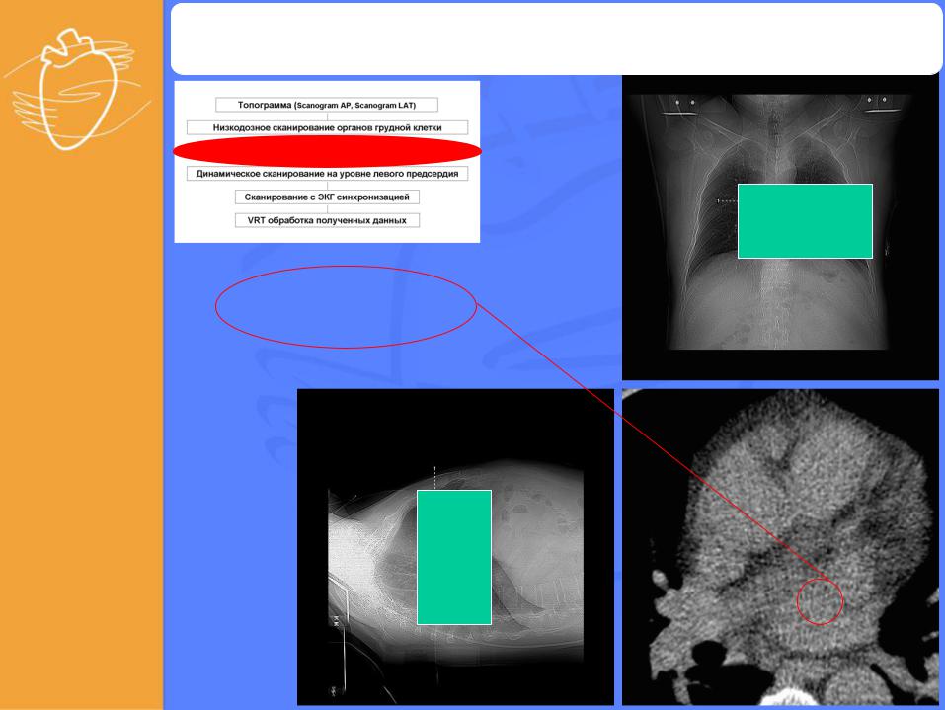Open the axial cardiac CT slice image
This screenshot has height=710, width=945.
(780, 547)
